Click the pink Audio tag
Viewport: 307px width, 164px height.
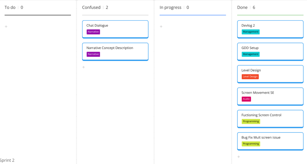click(x=246, y=99)
